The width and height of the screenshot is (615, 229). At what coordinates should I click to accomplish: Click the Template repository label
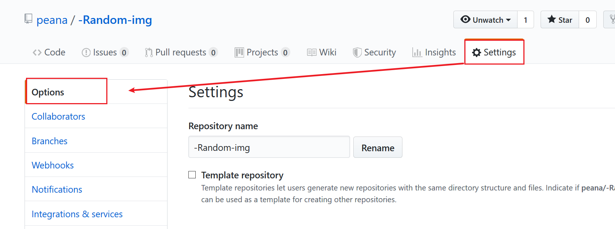[242, 175]
